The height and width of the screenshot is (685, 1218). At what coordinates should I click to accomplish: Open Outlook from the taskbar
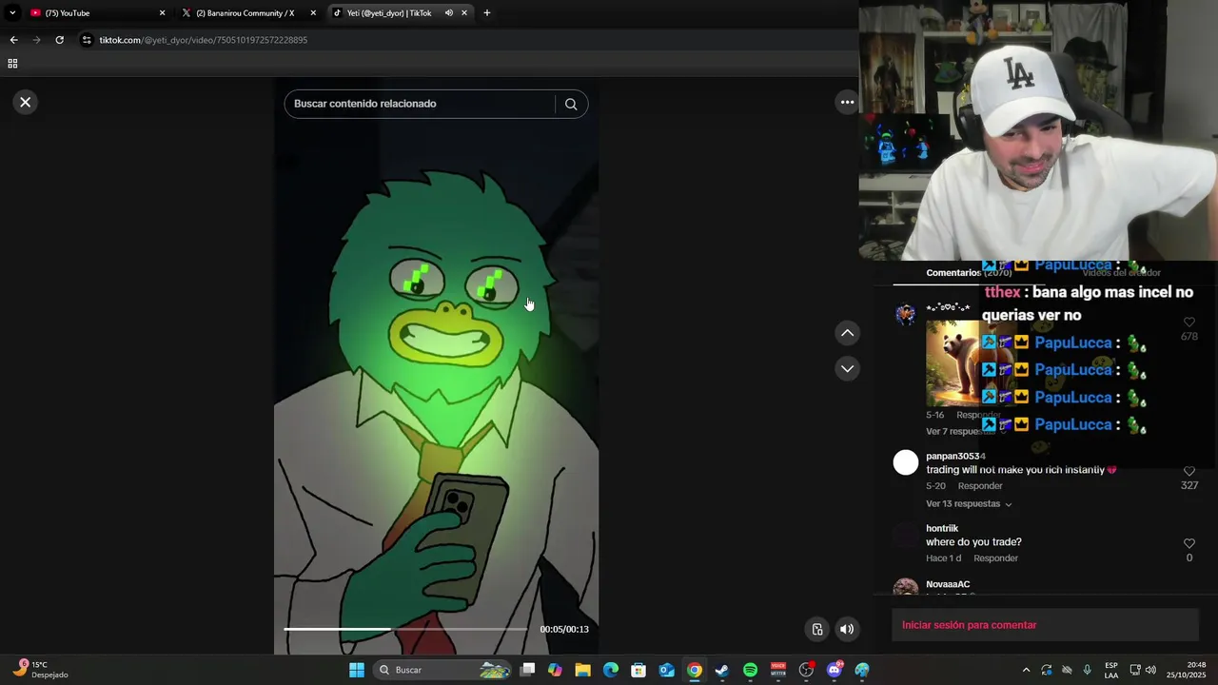click(x=666, y=670)
